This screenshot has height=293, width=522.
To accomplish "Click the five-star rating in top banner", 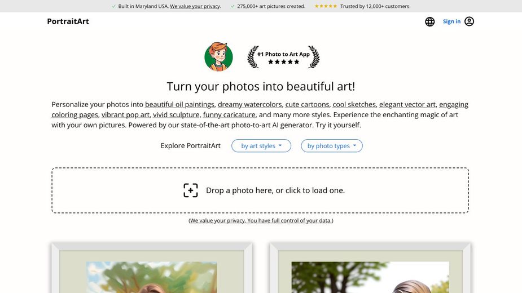I will click(x=326, y=6).
